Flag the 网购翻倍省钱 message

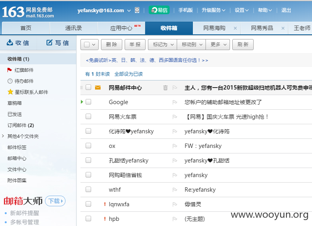click(x=175, y=175)
